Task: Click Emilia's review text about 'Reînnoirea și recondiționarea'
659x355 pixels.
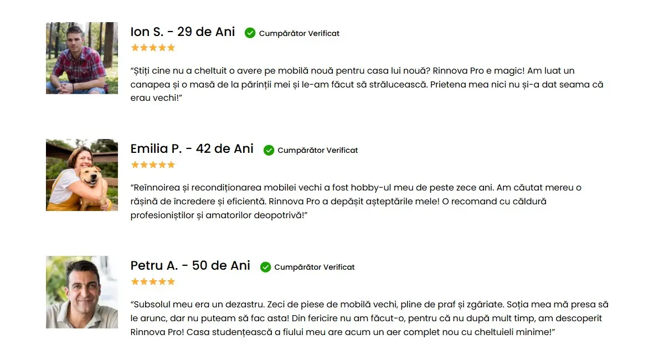Action: (356, 201)
